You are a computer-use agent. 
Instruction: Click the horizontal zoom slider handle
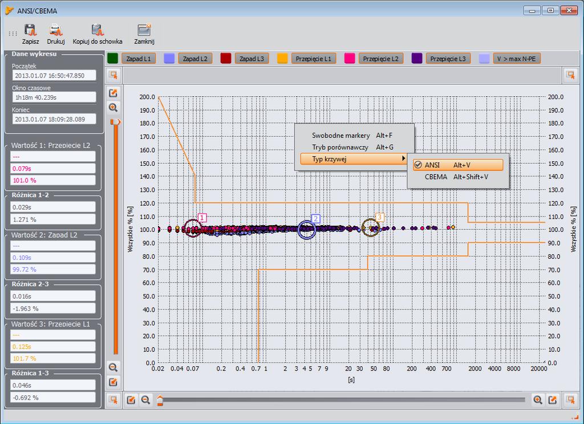(x=160, y=400)
